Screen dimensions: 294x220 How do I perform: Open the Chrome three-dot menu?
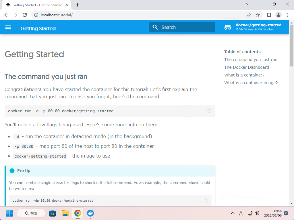(x=288, y=15)
